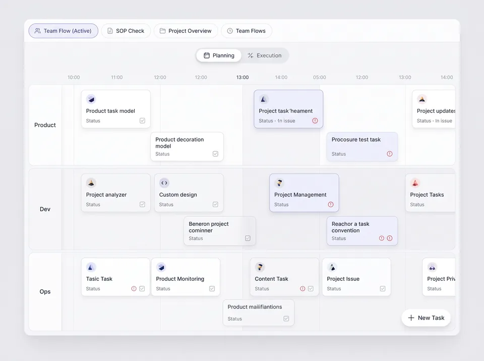Image resolution: width=484 pixels, height=361 pixels.
Task: Click the Project Management card avatar icon
Action: 279,183
